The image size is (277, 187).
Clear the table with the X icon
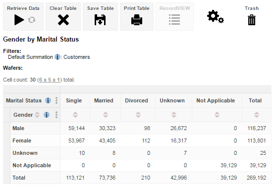pyautogui.click(x=63, y=20)
